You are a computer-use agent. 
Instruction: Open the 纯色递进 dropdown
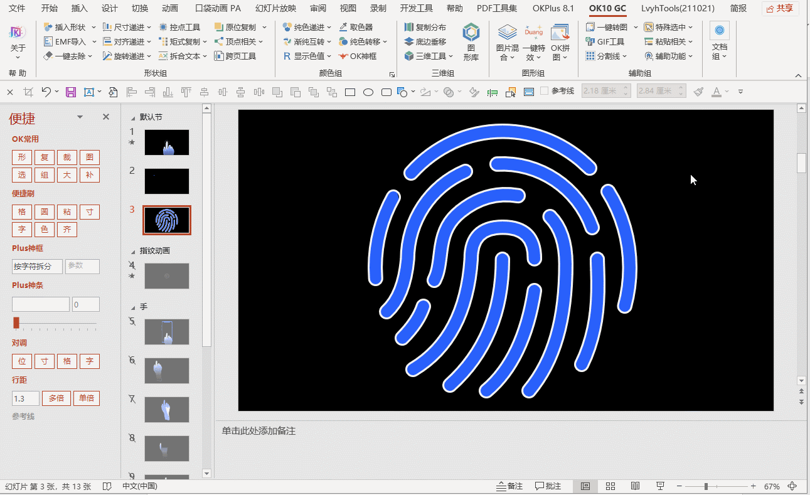click(x=329, y=28)
